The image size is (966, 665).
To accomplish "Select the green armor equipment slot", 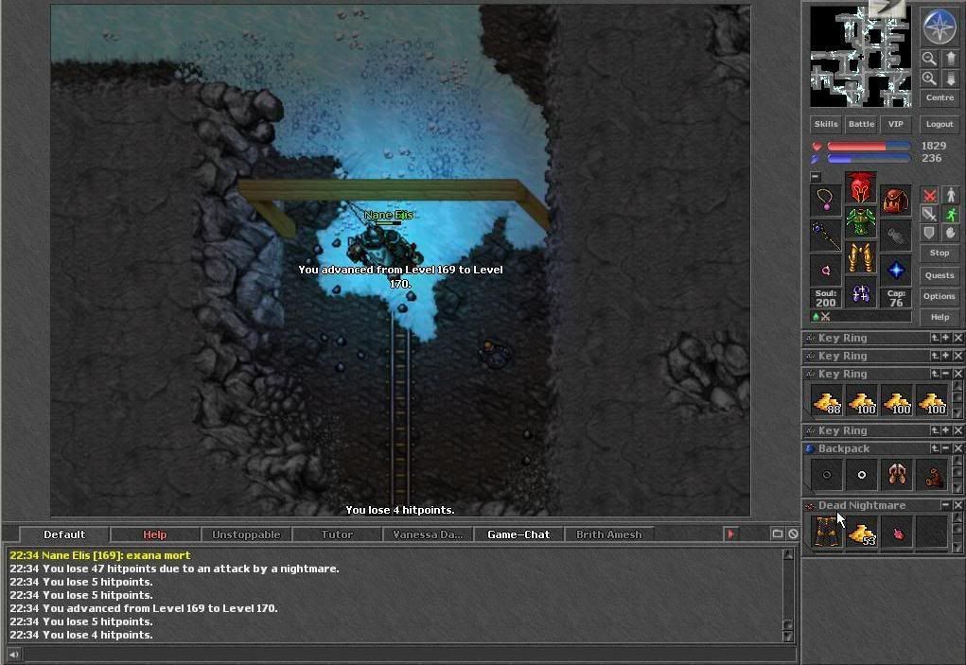I will (861, 221).
